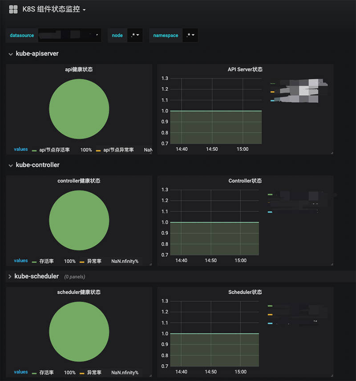Click the Controller状态 panel title
The height and width of the screenshot is (381, 356).
[245, 181]
